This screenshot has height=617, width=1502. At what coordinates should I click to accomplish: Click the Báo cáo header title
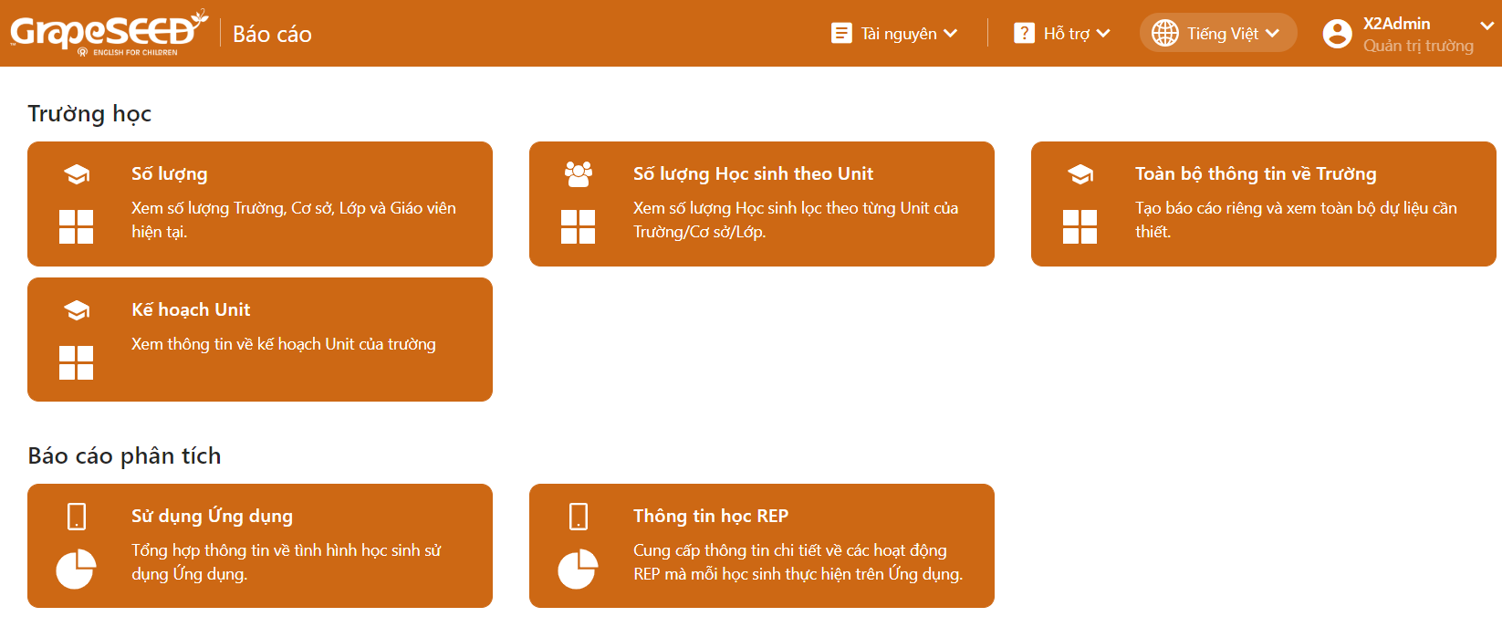(x=272, y=34)
